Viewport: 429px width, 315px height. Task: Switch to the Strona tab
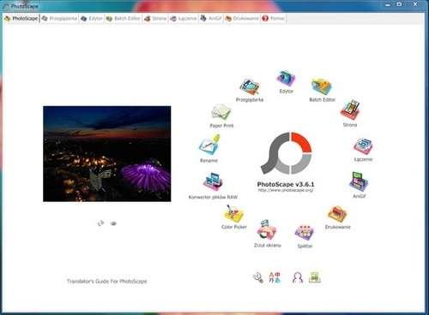click(155, 19)
